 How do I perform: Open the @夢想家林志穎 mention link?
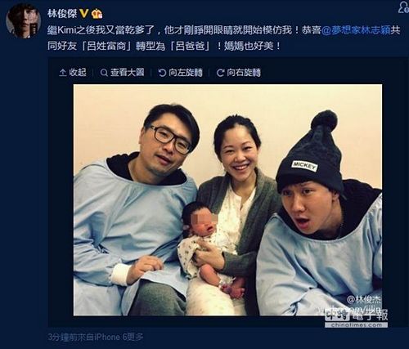[x=356, y=30]
